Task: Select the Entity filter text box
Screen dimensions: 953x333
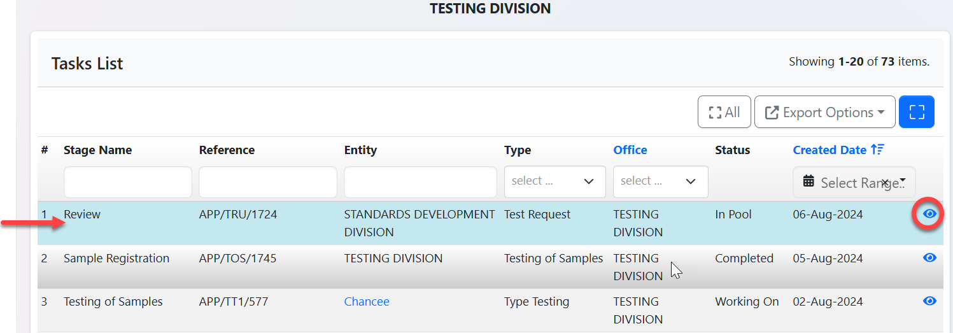Action: click(420, 182)
